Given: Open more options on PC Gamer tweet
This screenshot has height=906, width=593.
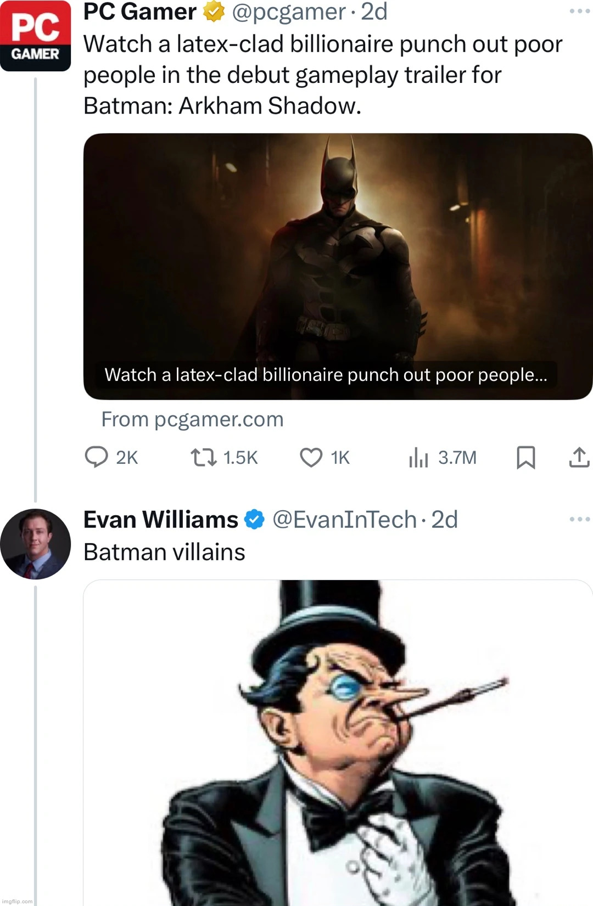Looking at the screenshot, I should [579, 11].
